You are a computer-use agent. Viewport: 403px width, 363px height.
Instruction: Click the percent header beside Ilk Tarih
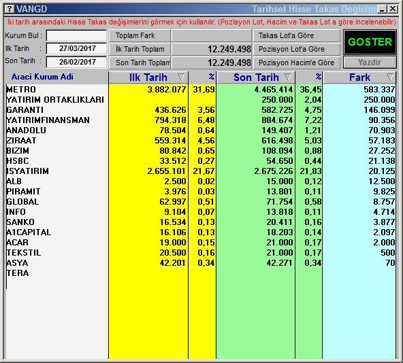pos(212,77)
